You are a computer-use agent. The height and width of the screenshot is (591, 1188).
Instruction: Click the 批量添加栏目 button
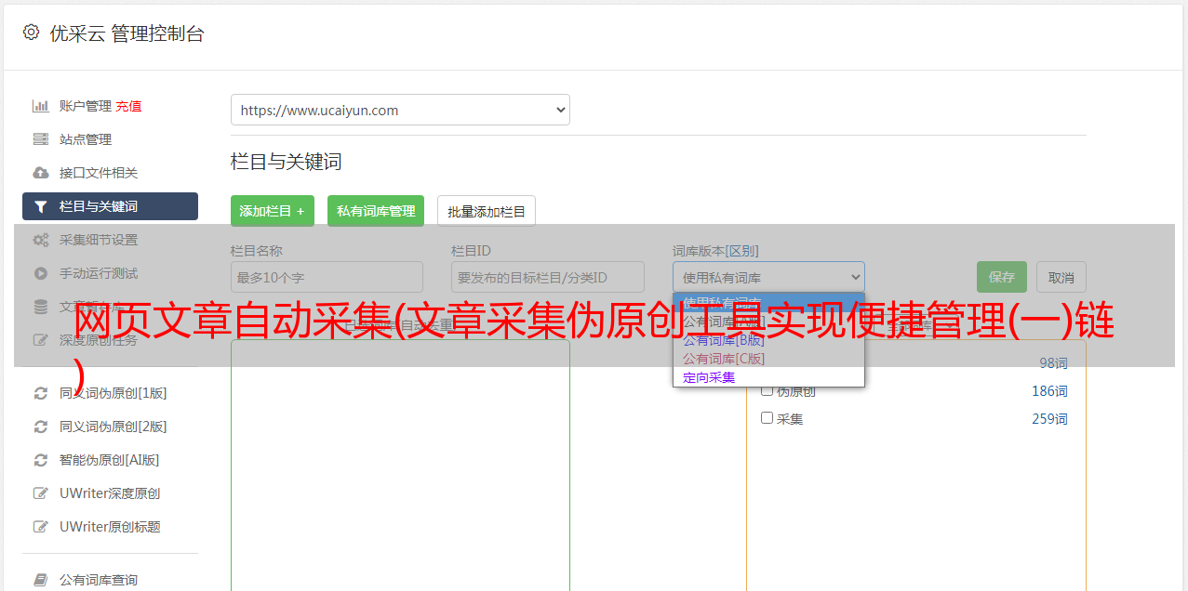pos(487,211)
